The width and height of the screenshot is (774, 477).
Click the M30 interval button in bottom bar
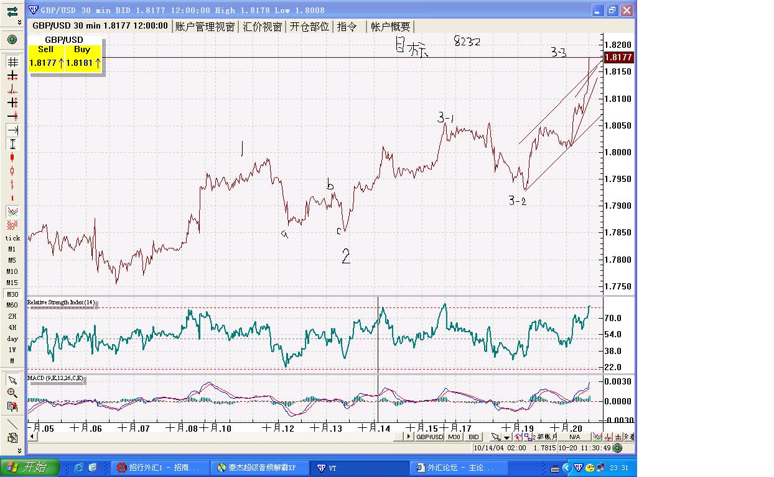point(454,437)
